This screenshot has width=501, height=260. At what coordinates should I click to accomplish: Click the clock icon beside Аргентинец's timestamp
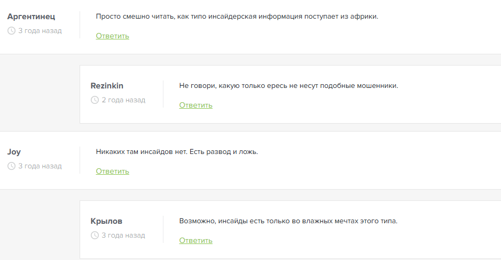tap(11, 31)
